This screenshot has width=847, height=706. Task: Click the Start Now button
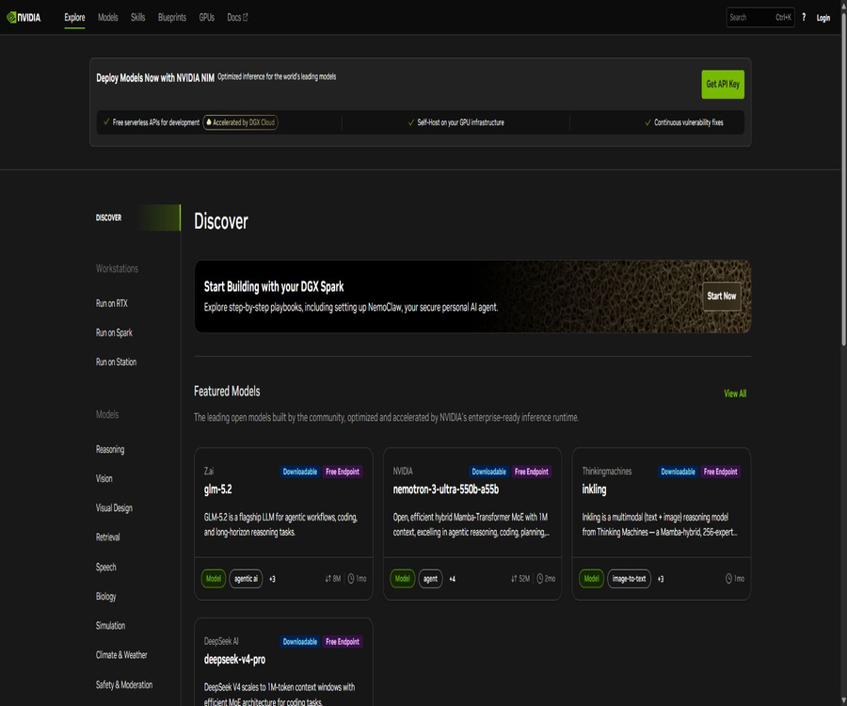[721, 296]
